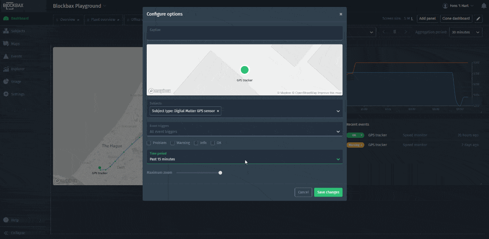Open Settings from the sidebar

coord(18,94)
